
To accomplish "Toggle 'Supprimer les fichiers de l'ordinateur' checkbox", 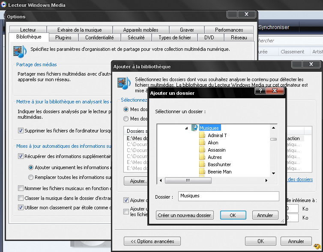I will point(21,130).
